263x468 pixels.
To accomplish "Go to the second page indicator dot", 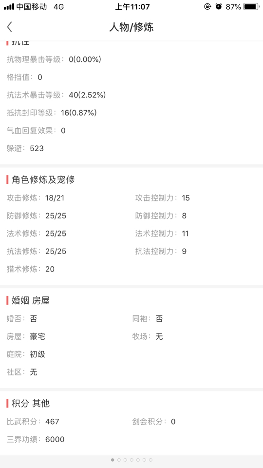I will [x=119, y=460].
